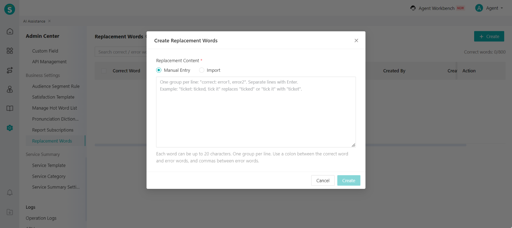
Task: Open Pronunciation Dictionary menu item
Action: pos(55,119)
